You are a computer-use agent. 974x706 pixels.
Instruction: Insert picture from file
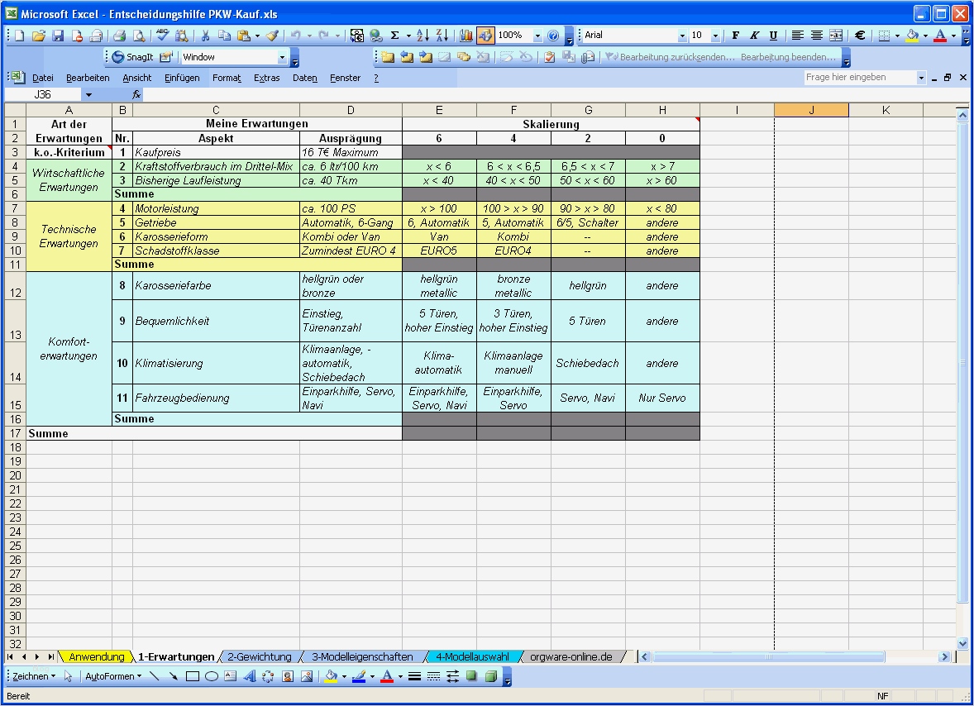(306, 676)
